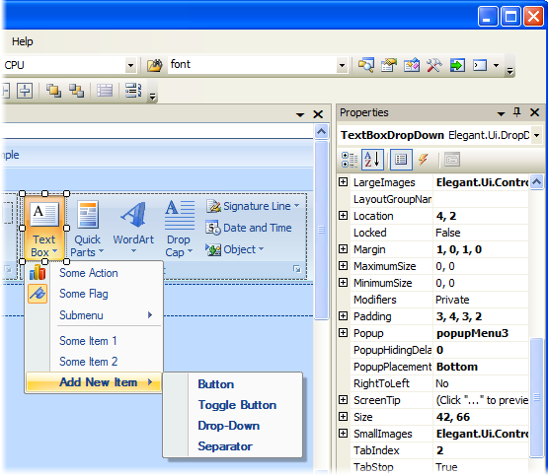Image resolution: width=548 pixels, height=476 pixels.
Task: Open the font find combo box dropdown
Action: 342,65
